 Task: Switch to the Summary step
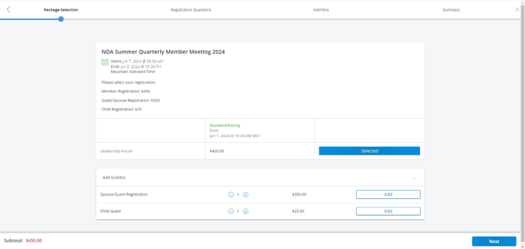(451, 10)
